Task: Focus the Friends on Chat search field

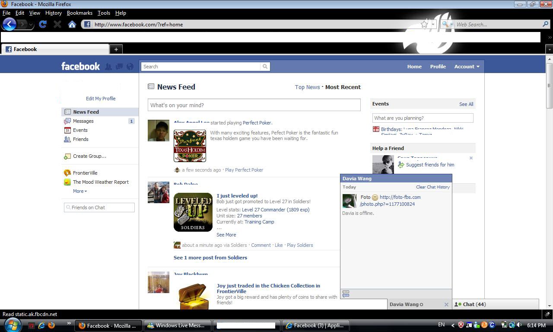Action: [x=99, y=207]
